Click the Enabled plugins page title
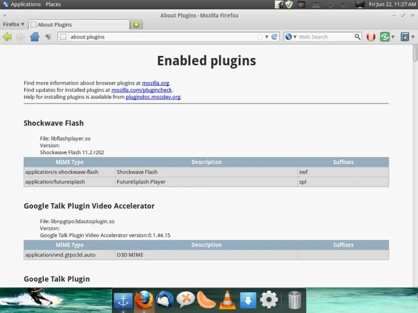This screenshot has width=418, height=313. (206, 61)
